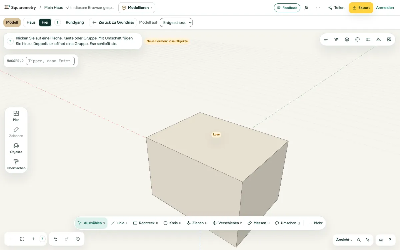Open the Erdgeschoss floor dropdown
Image resolution: width=400 pixels, height=250 pixels.
tap(176, 22)
